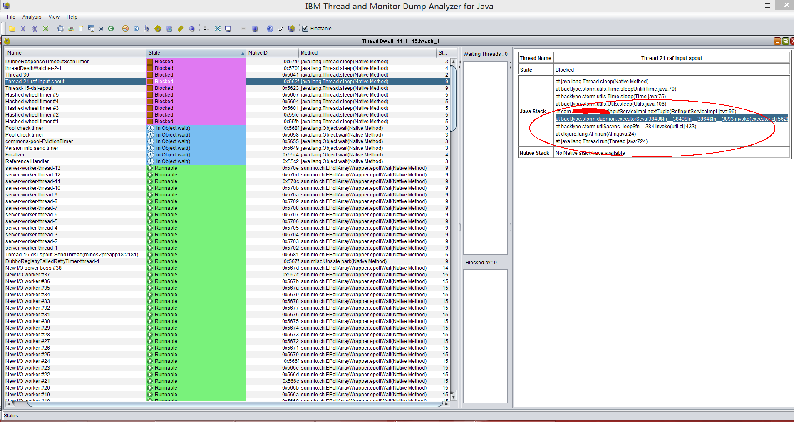This screenshot has width=794, height=422.
Task: Select the Reference Handler thread row
Action: tap(227, 161)
